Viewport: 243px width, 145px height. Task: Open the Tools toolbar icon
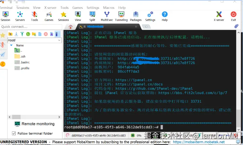34,16
